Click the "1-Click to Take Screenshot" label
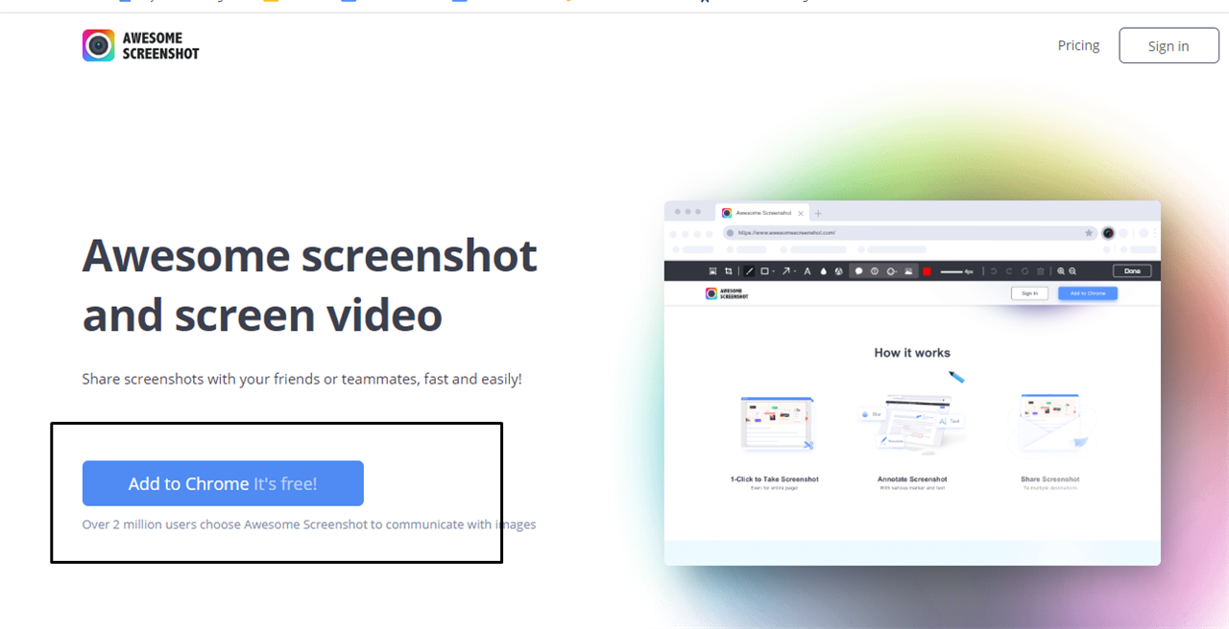Image resolution: width=1229 pixels, height=629 pixels. tap(775, 479)
